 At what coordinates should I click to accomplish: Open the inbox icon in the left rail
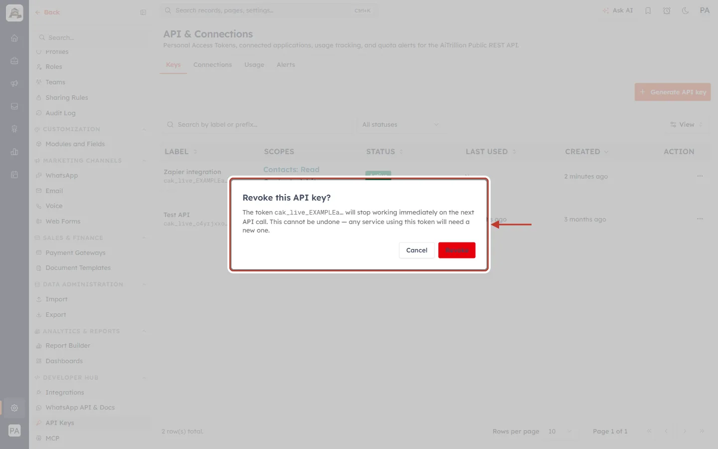tap(14, 106)
